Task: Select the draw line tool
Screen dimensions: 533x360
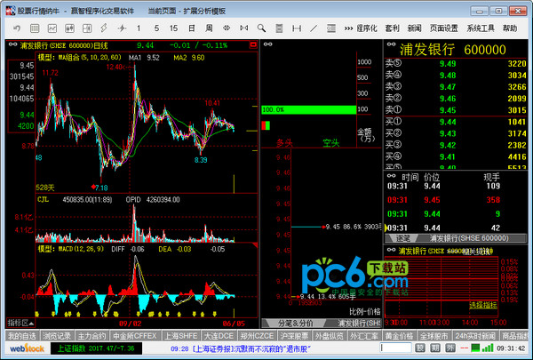Action: [314, 28]
